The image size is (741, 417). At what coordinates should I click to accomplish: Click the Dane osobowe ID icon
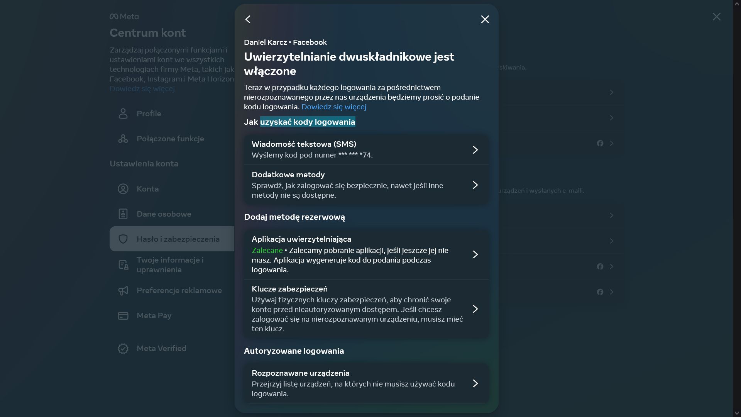(123, 214)
